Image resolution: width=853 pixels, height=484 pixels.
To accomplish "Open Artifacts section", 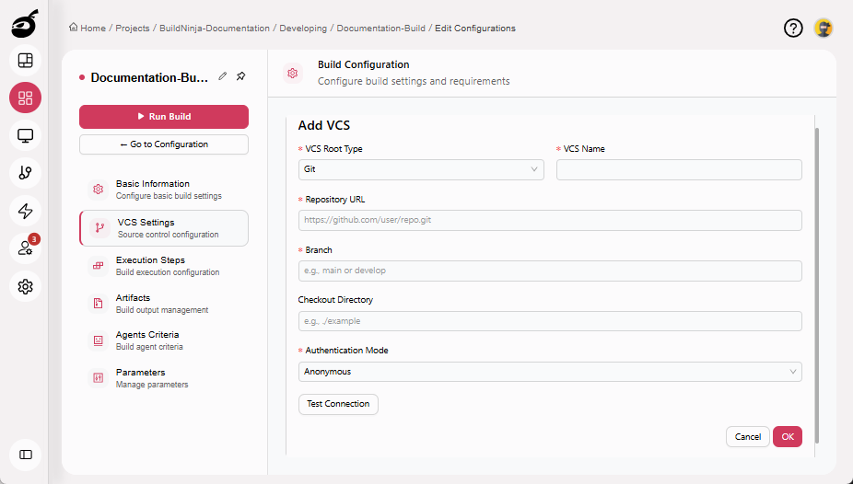I will pos(164,303).
